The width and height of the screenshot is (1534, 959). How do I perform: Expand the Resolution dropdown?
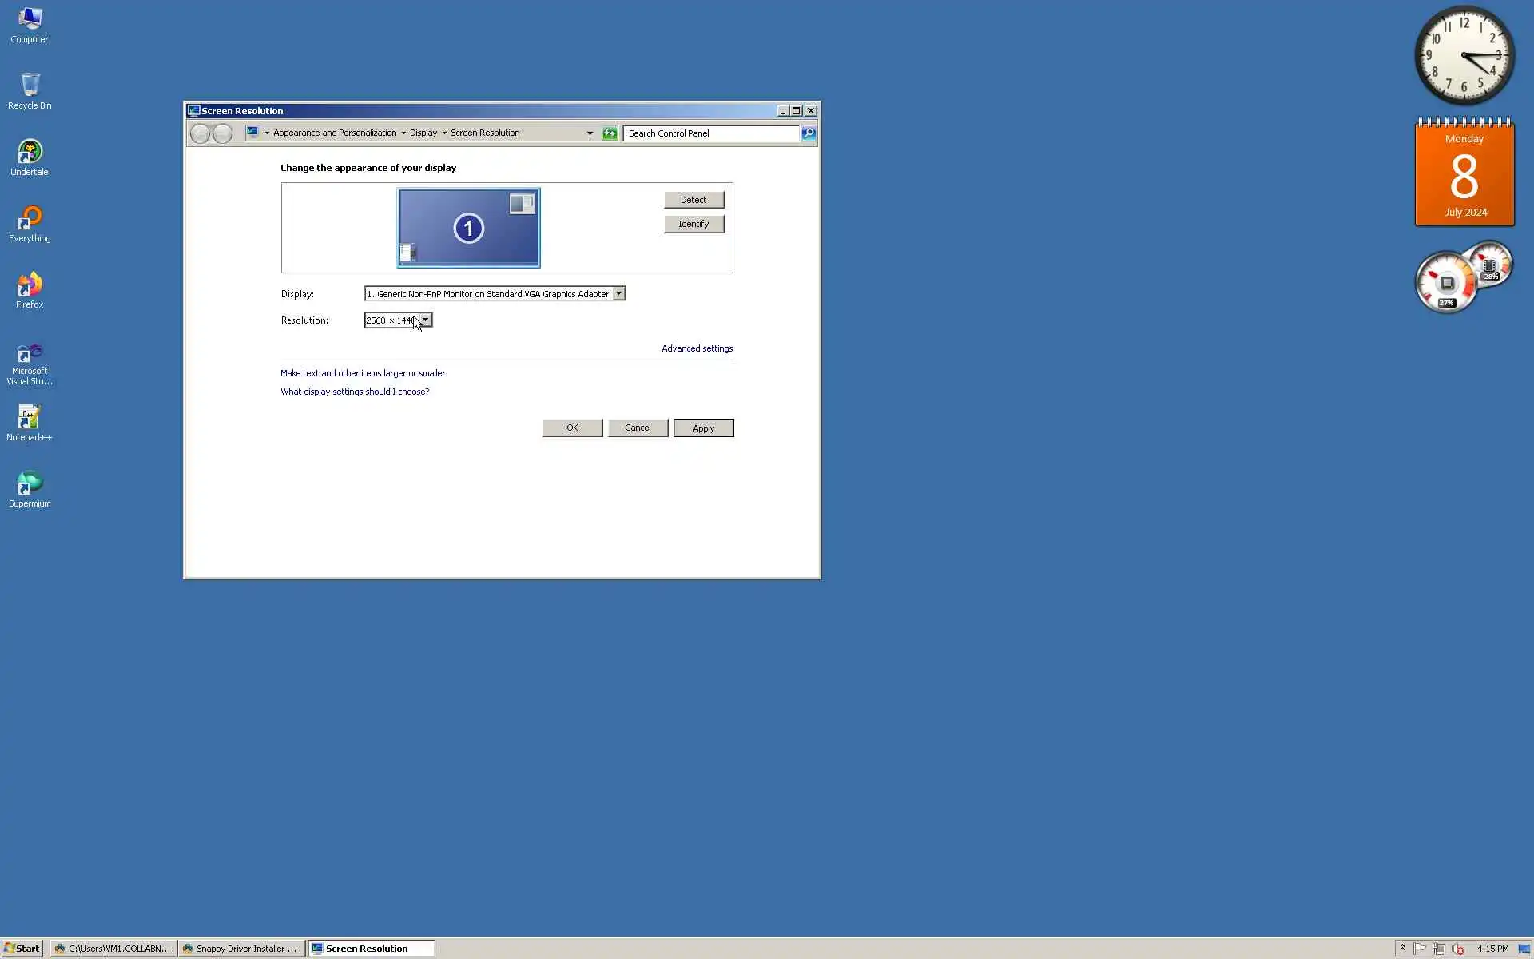point(426,320)
